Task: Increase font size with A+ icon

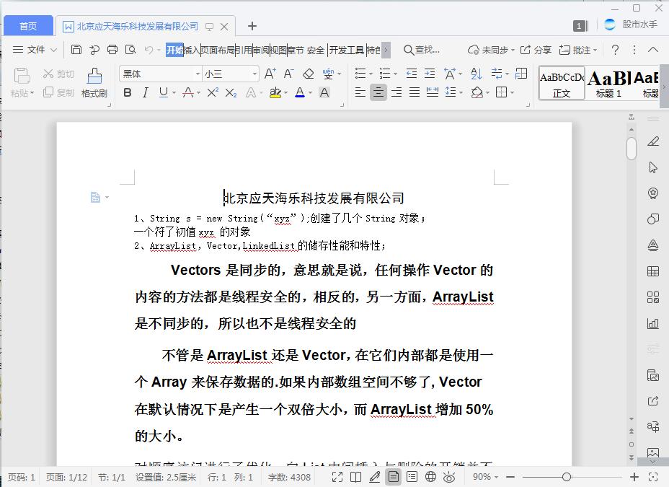Action: coord(270,74)
